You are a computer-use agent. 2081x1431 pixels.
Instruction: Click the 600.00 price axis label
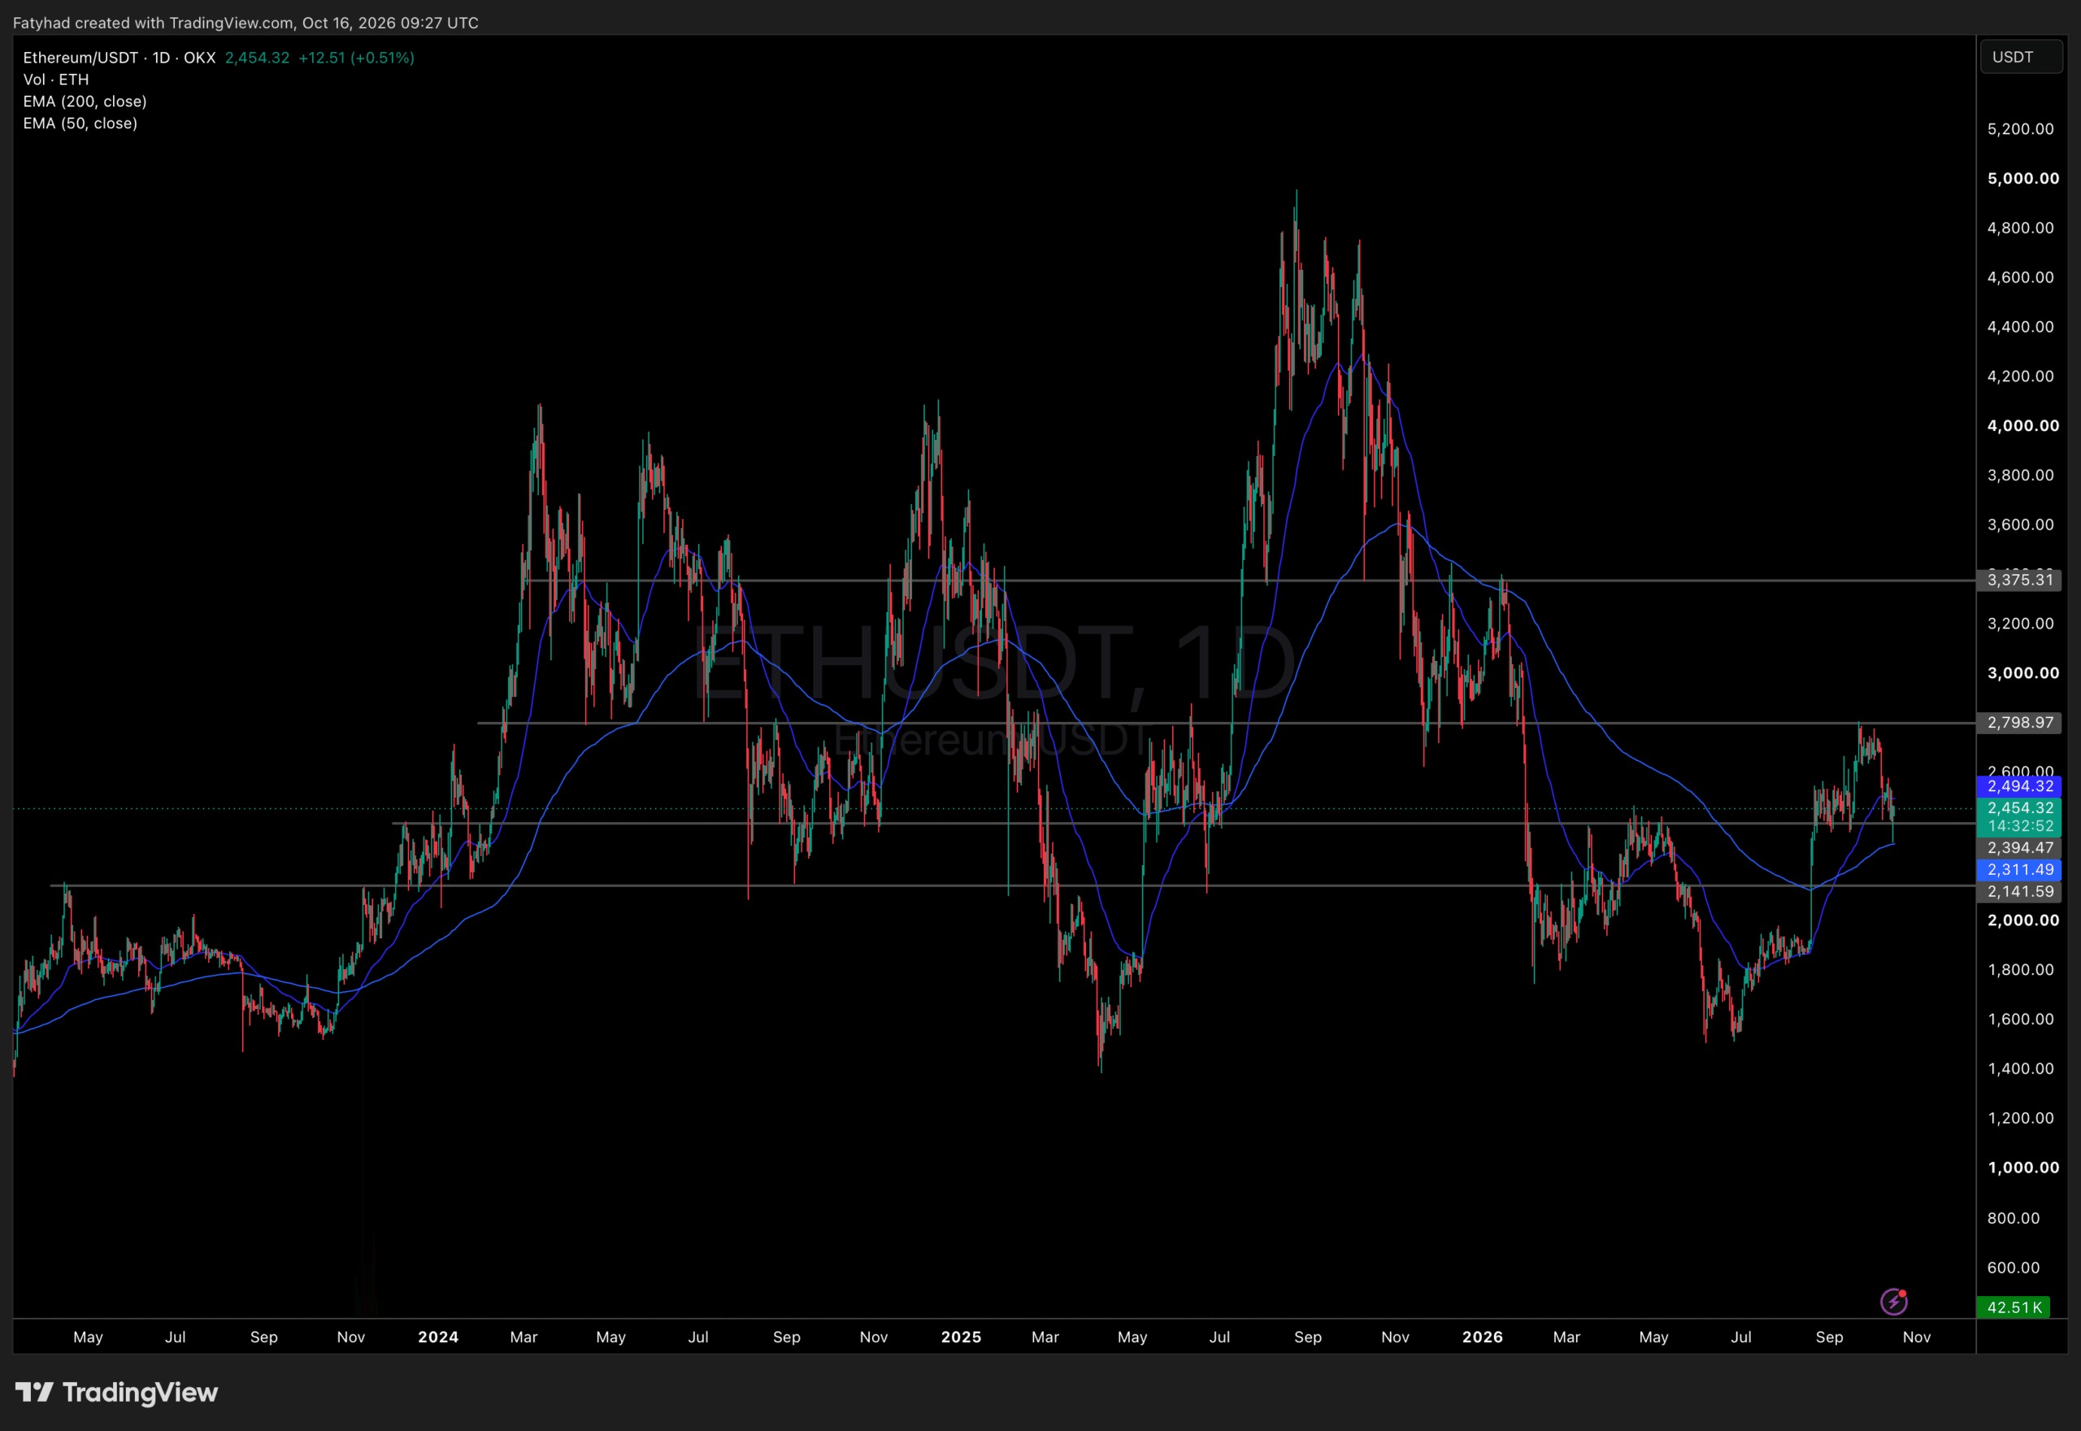(2013, 1268)
